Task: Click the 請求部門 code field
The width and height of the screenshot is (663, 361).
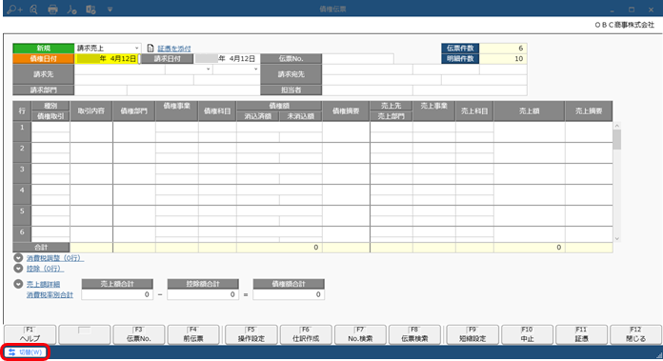Action: pyautogui.click(x=101, y=90)
